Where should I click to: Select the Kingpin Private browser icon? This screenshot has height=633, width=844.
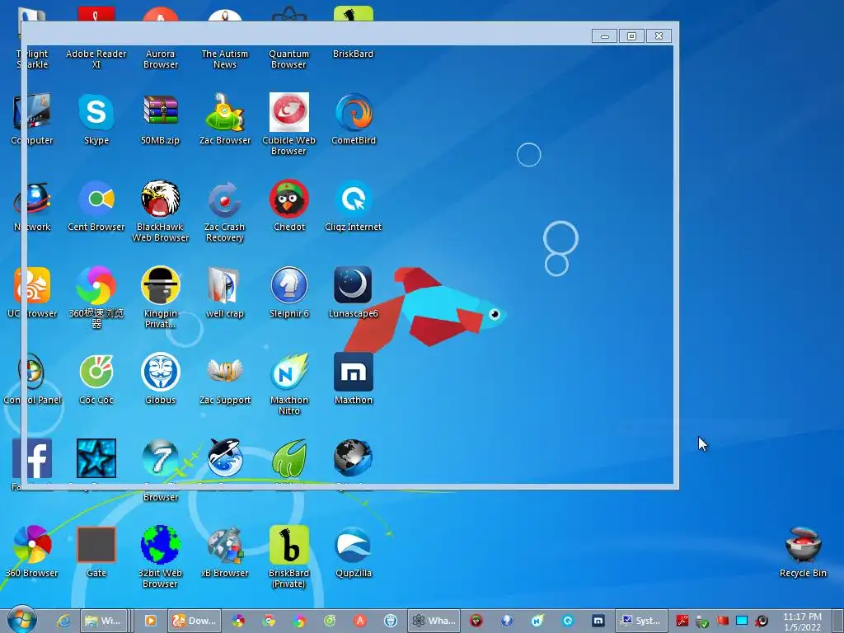[x=161, y=298]
